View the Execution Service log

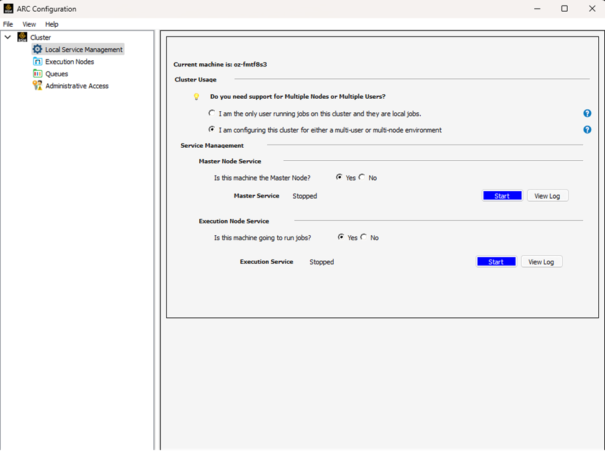click(x=541, y=261)
